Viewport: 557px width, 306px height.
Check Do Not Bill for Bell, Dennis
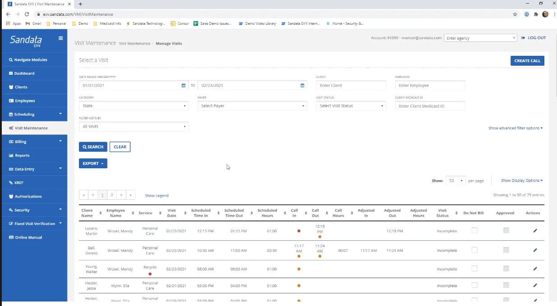474,250
